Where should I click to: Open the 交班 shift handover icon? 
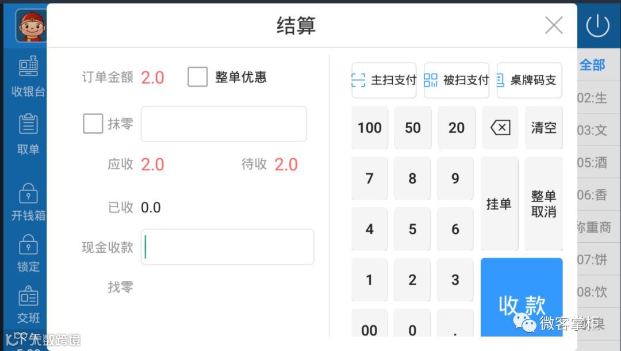point(28,296)
